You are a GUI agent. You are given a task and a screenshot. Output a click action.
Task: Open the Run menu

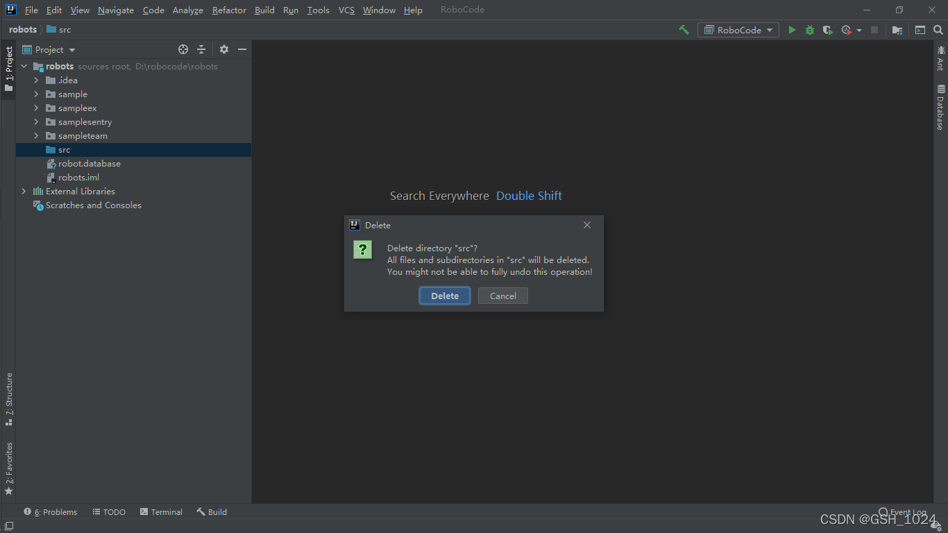pos(291,10)
